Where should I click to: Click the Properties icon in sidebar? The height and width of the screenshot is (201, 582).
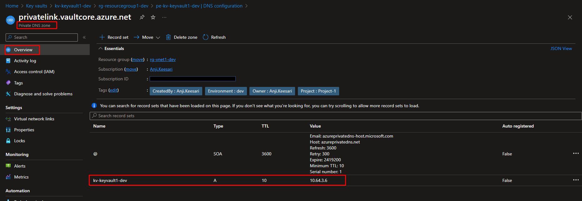(8, 130)
